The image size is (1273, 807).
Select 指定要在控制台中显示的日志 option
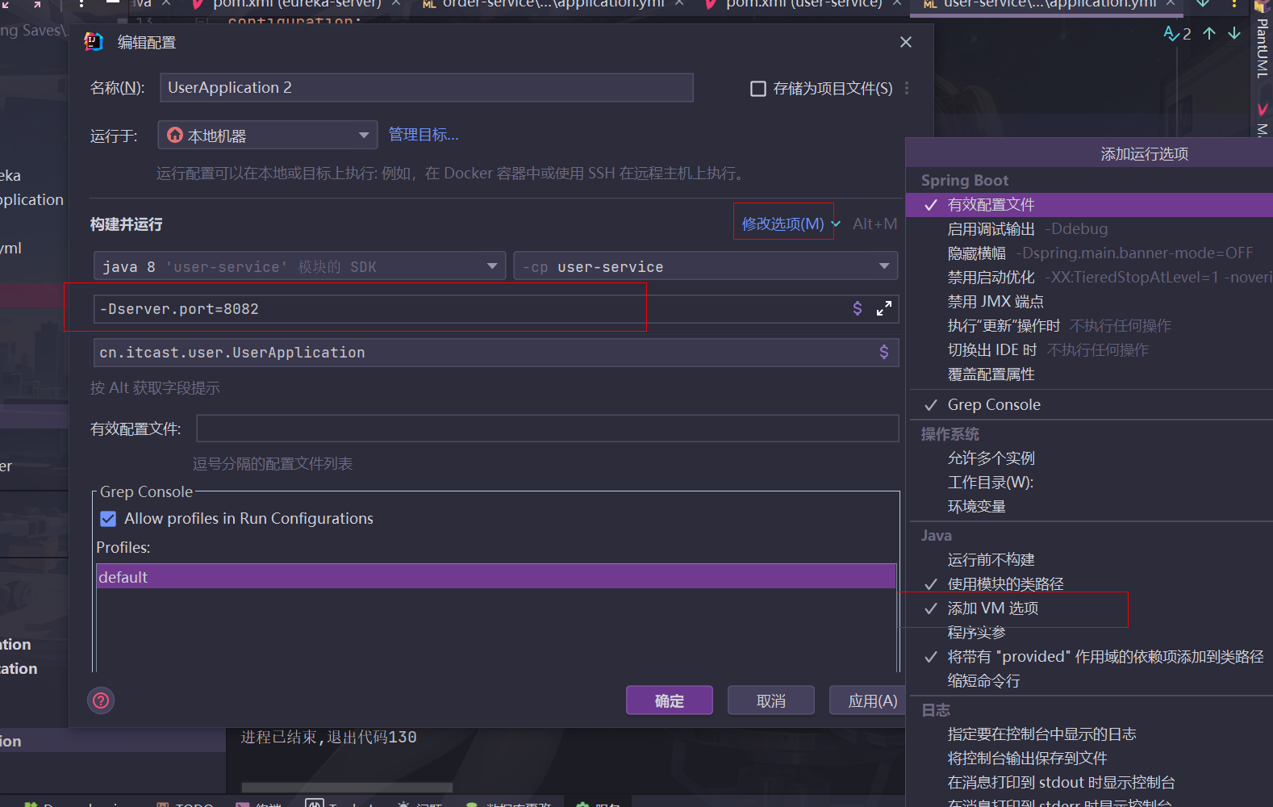pos(1089,734)
